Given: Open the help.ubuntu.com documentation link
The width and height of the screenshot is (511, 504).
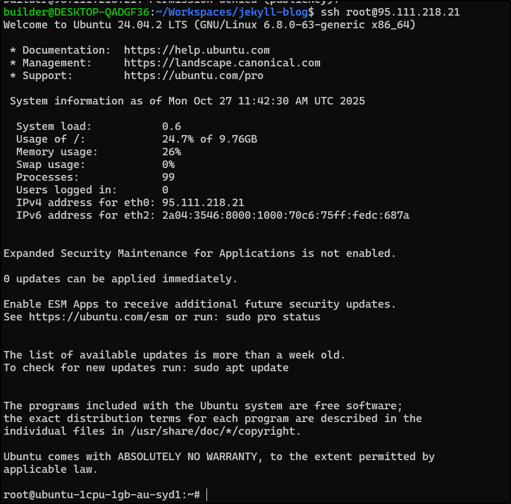Looking at the screenshot, I should click(x=197, y=50).
